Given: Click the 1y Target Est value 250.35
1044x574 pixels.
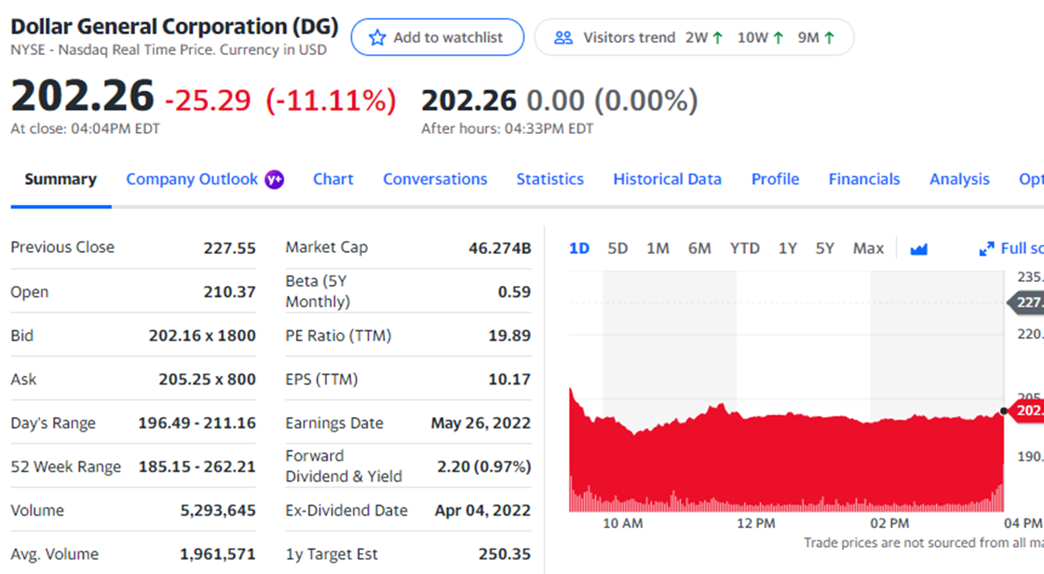Looking at the screenshot, I should 505,555.
